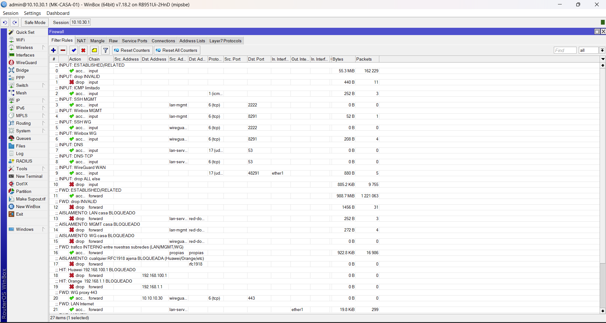Switch to Service Ports tab
606x323 pixels.
[x=135, y=41]
